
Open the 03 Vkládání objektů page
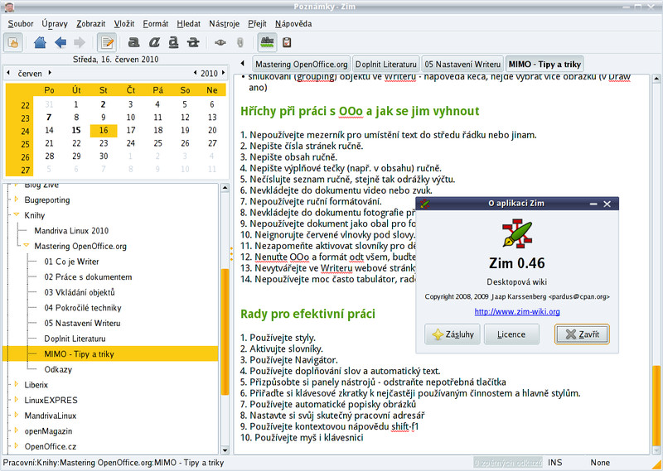pyautogui.click(x=80, y=292)
